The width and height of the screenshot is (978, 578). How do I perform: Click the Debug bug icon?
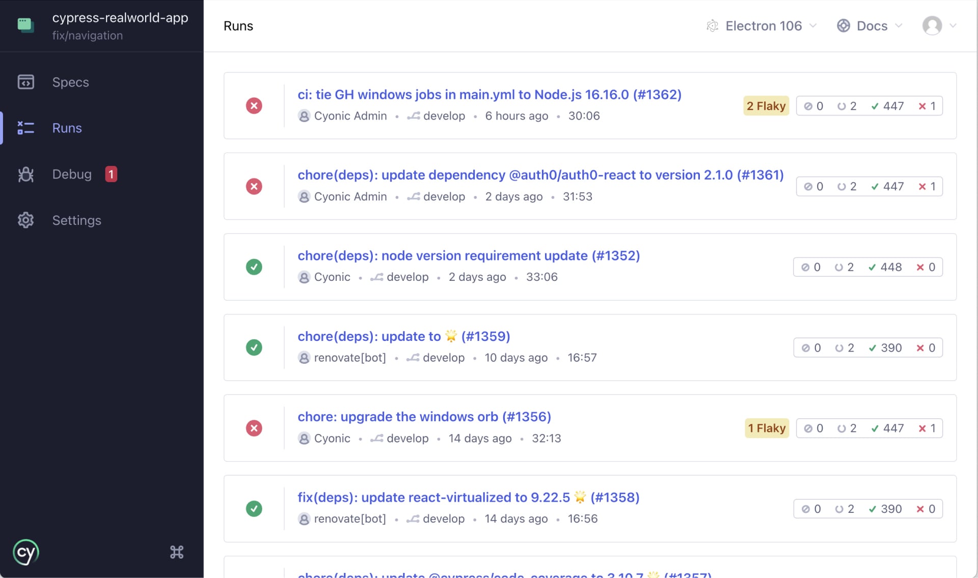pyautogui.click(x=26, y=175)
